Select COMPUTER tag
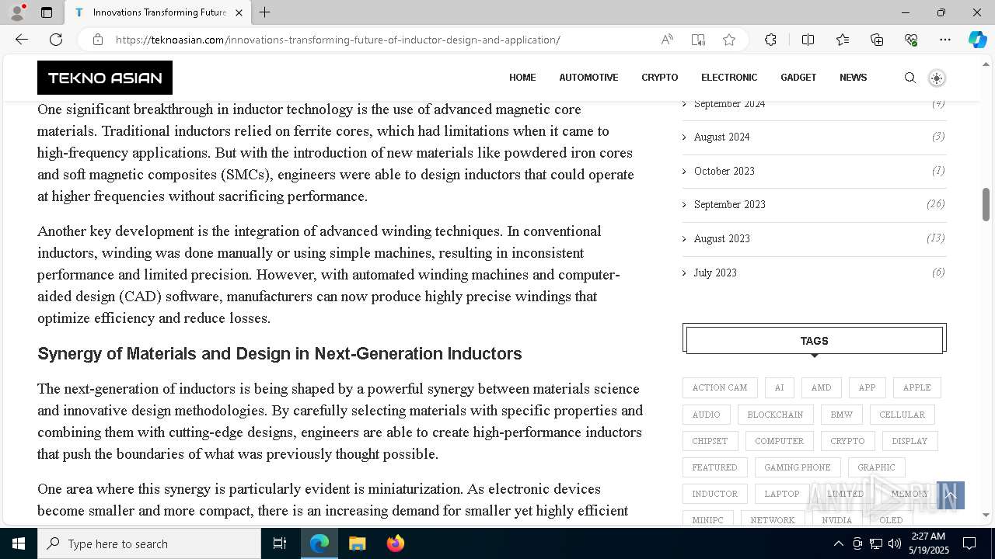Viewport: 995px width, 559px height. (779, 441)
